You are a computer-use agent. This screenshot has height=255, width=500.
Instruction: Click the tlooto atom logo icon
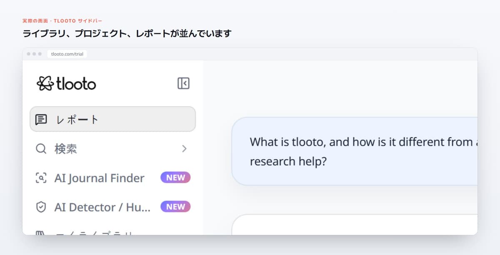pos(45,84)
